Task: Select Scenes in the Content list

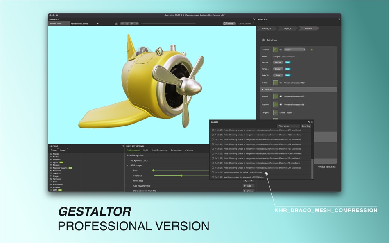Action: tap(56, 154)
